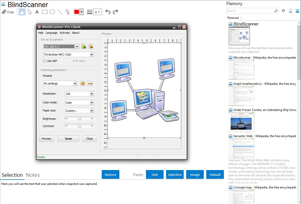
Task: Open the About menu
Action: point(76,33)
